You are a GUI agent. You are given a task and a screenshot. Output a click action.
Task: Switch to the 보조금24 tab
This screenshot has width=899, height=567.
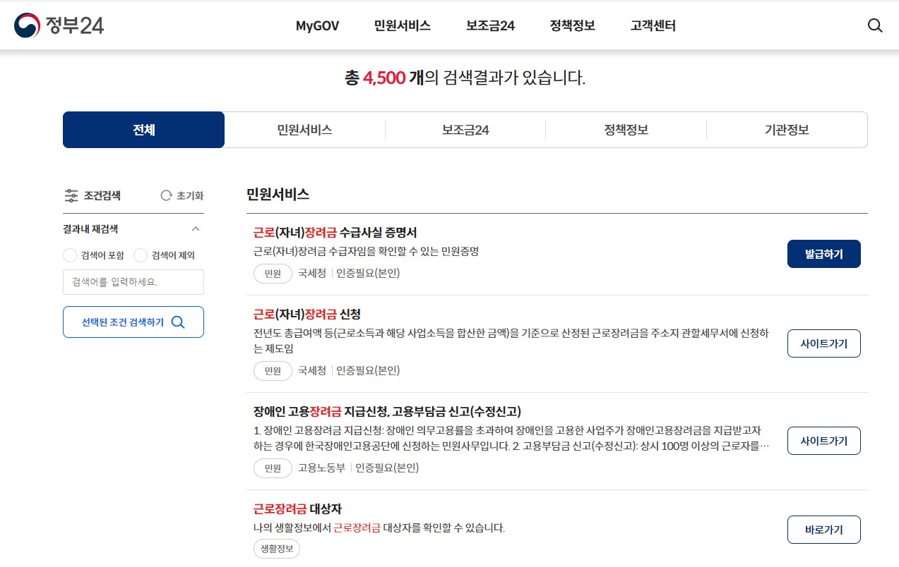point(465,130)
